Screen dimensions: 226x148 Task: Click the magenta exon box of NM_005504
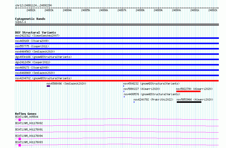pyautogui.click(x=20, y=120)
